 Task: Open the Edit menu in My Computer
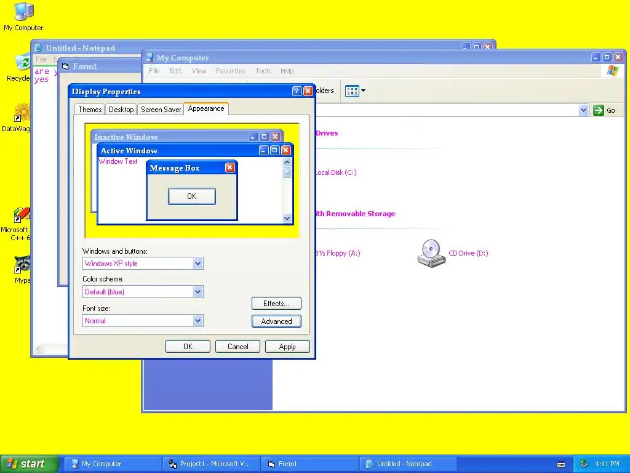175,71
